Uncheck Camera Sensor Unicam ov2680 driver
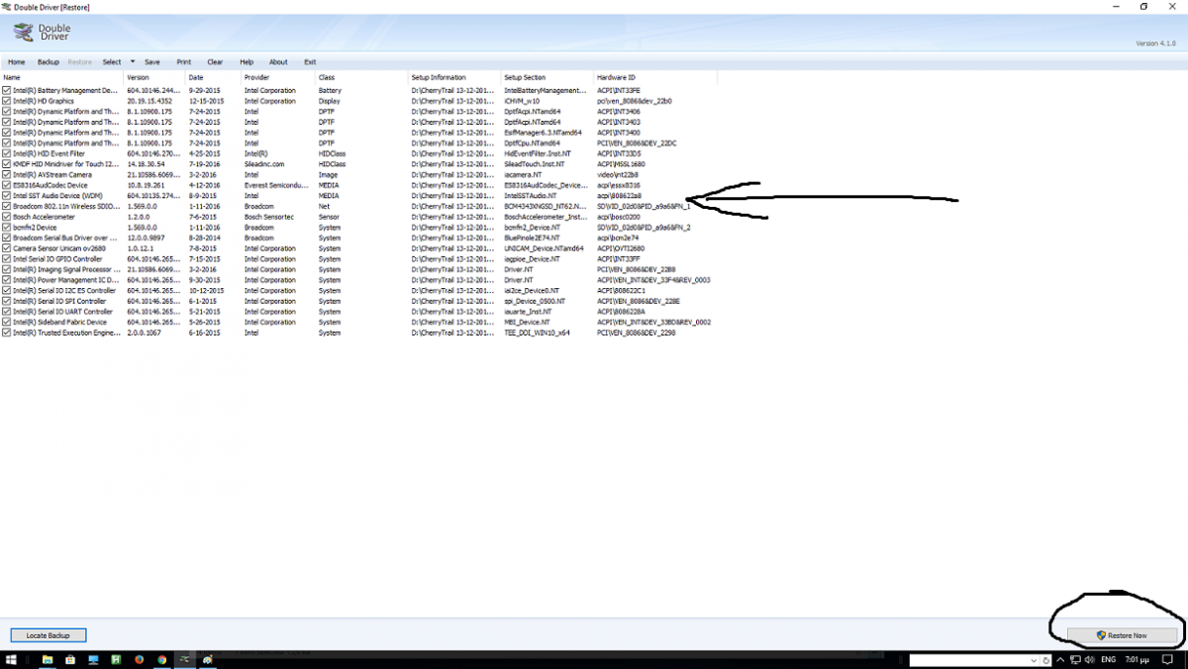 (x=7, y=248)
